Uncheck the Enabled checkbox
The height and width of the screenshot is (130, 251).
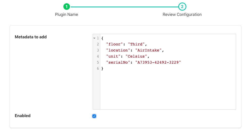(94, 116)
